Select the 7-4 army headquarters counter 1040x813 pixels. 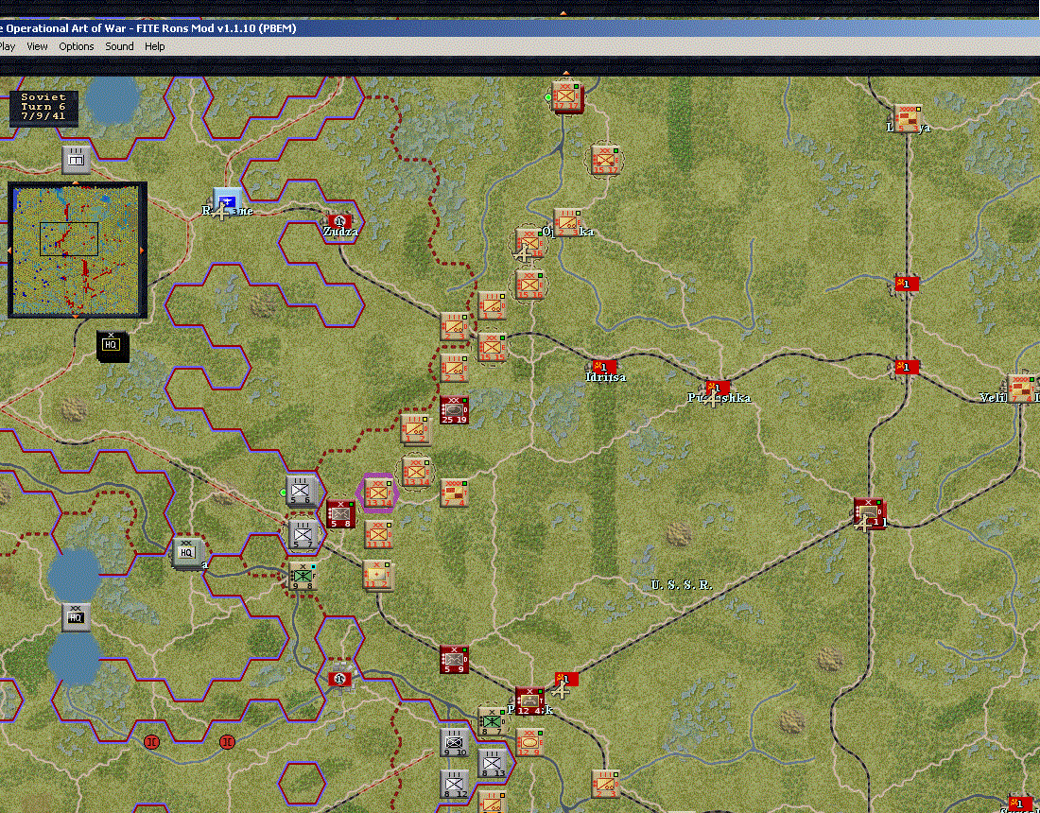click(x=455, y=493)
